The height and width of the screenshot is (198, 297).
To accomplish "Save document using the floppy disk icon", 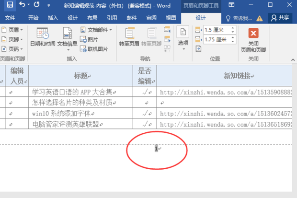I will pyautogui.click(x=10, y=5).
